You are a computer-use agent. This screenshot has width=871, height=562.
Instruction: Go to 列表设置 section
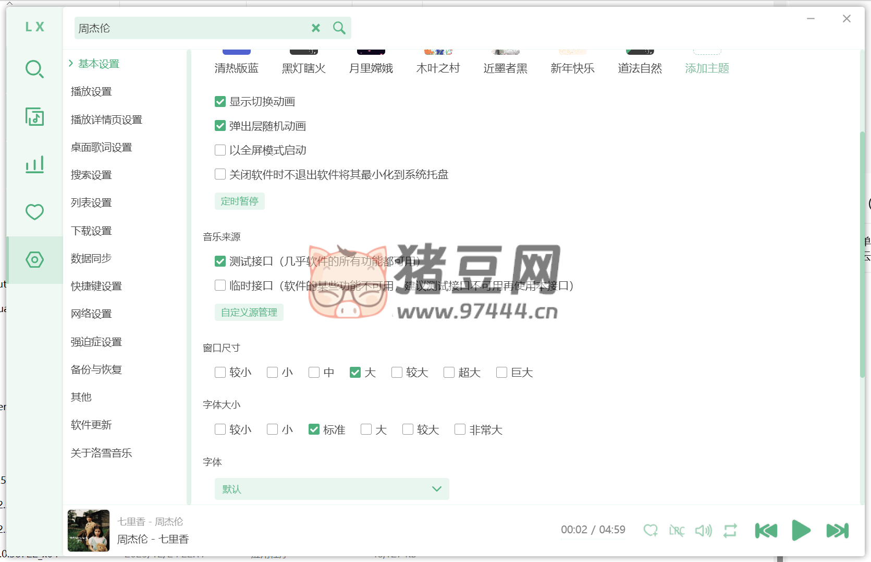pyautogui.click(x=91, y=202)
